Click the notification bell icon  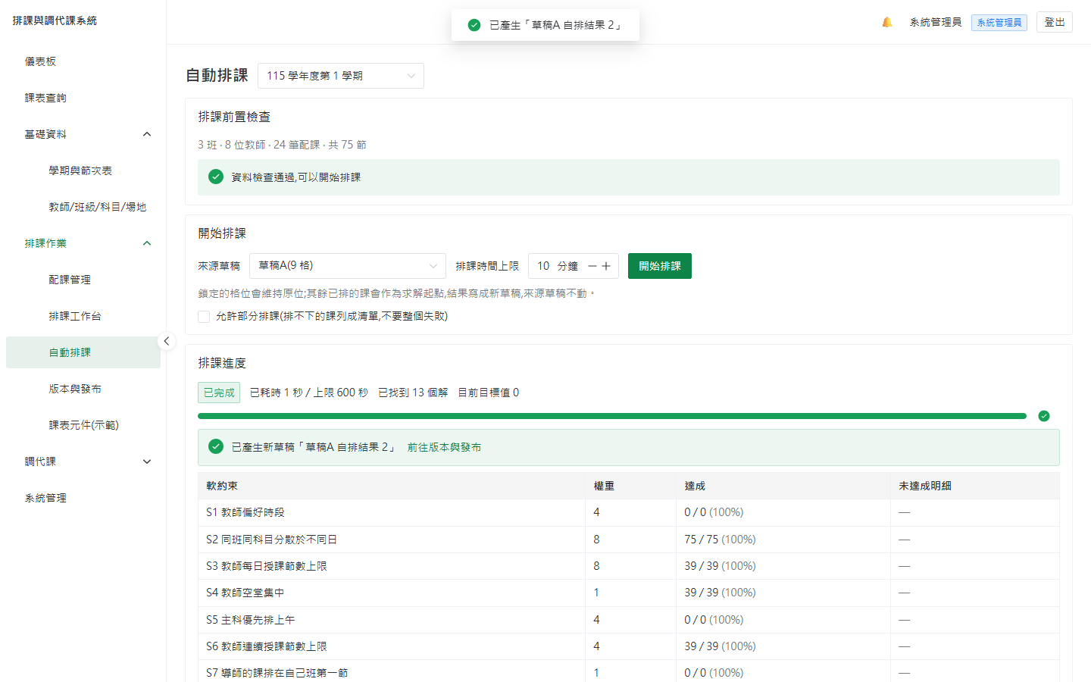[x=887, y=22]
